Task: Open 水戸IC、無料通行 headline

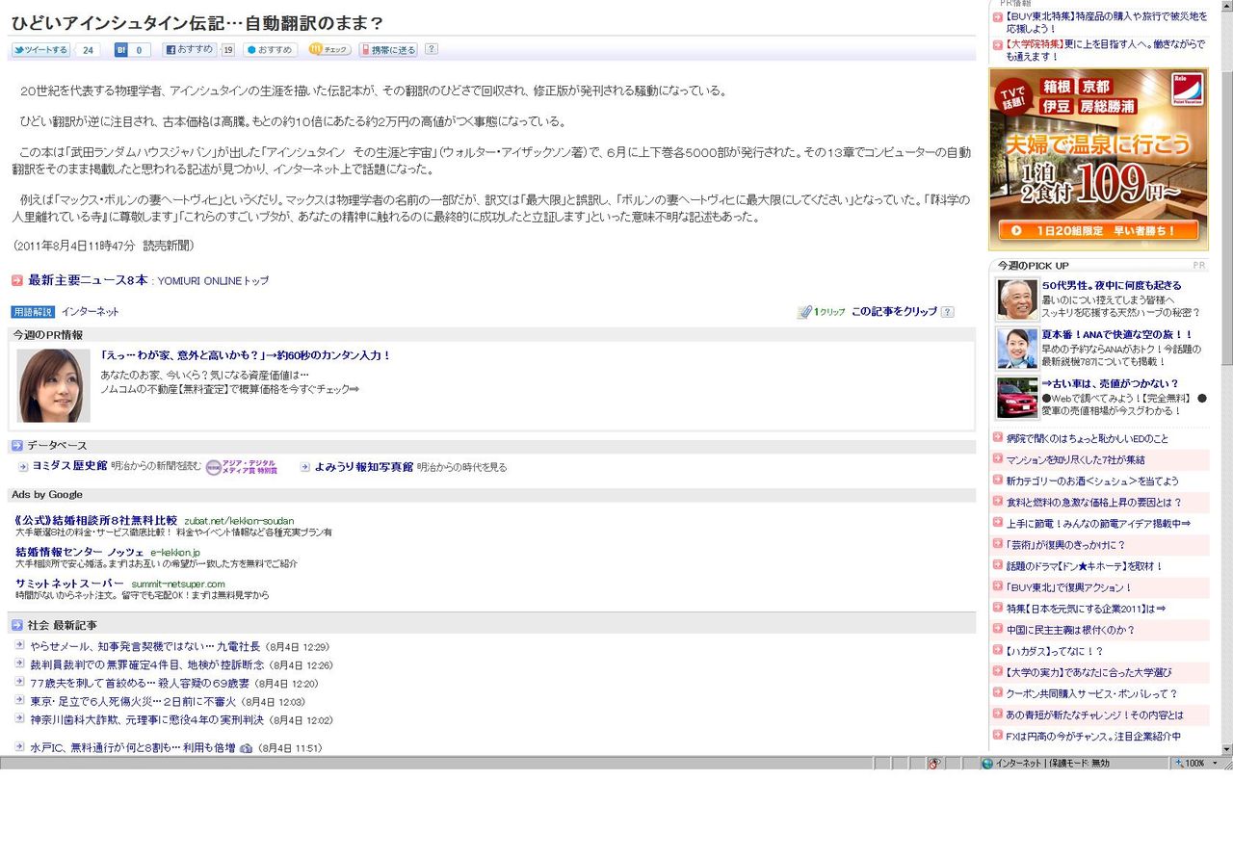Action: tap(133, 748)
